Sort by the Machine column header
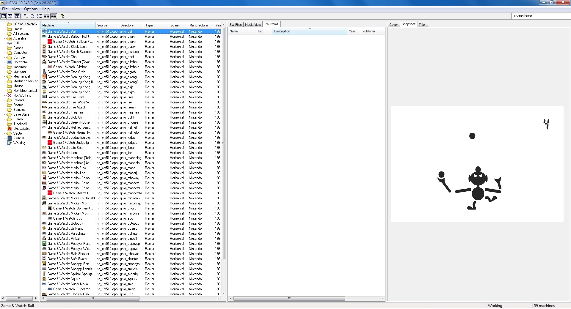Image resolution: width=571 pixels, height=309 pixels. [68, 25]
